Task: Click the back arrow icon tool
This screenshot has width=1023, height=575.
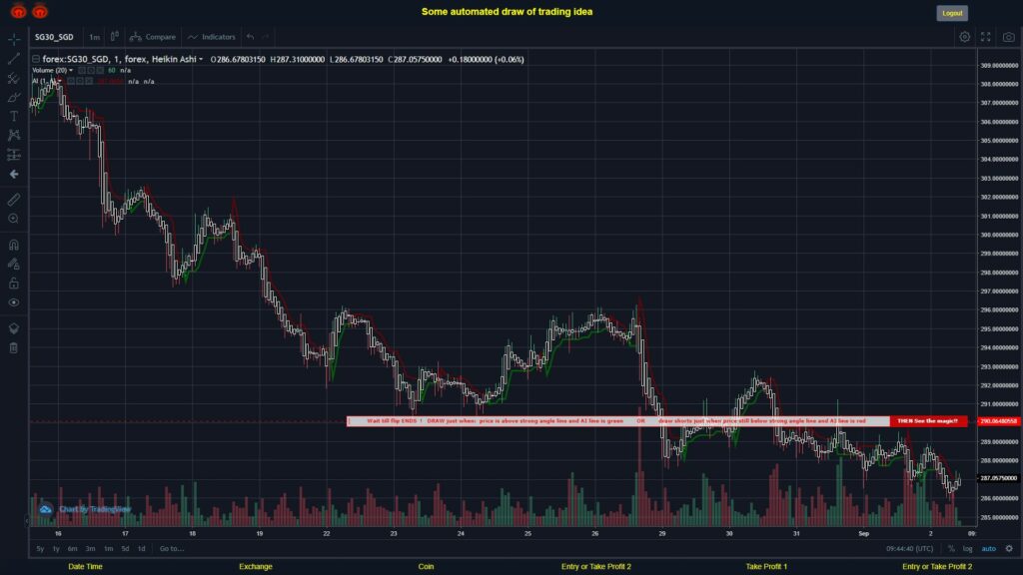Action: click(x=14, y=174)
